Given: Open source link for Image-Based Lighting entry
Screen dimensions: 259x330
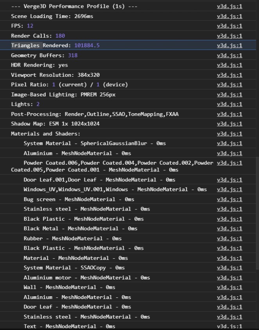Looking at the screenshot, I should (229, 94).
